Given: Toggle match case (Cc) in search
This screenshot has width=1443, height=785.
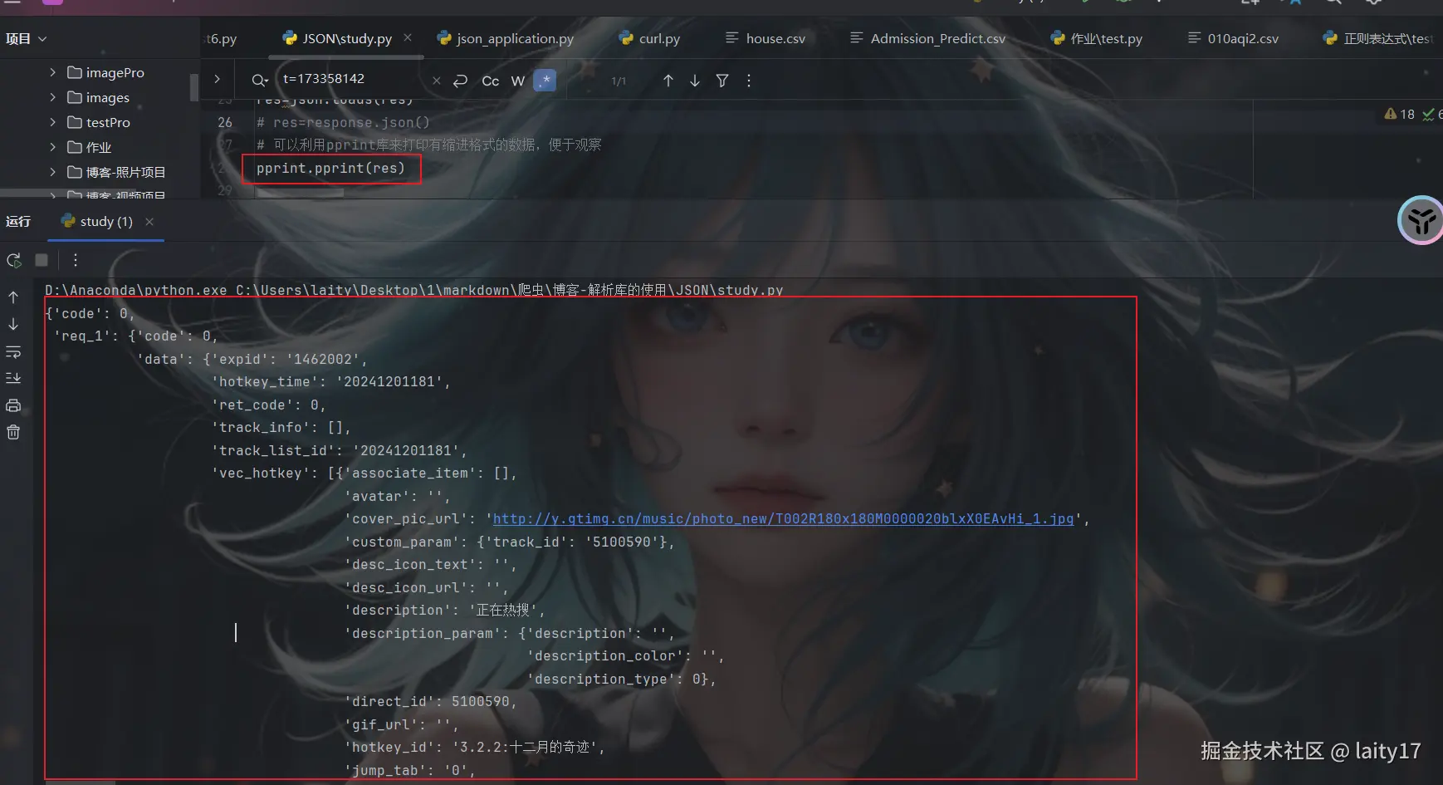Looking at the screenshot, I should (x=491, y=81).
